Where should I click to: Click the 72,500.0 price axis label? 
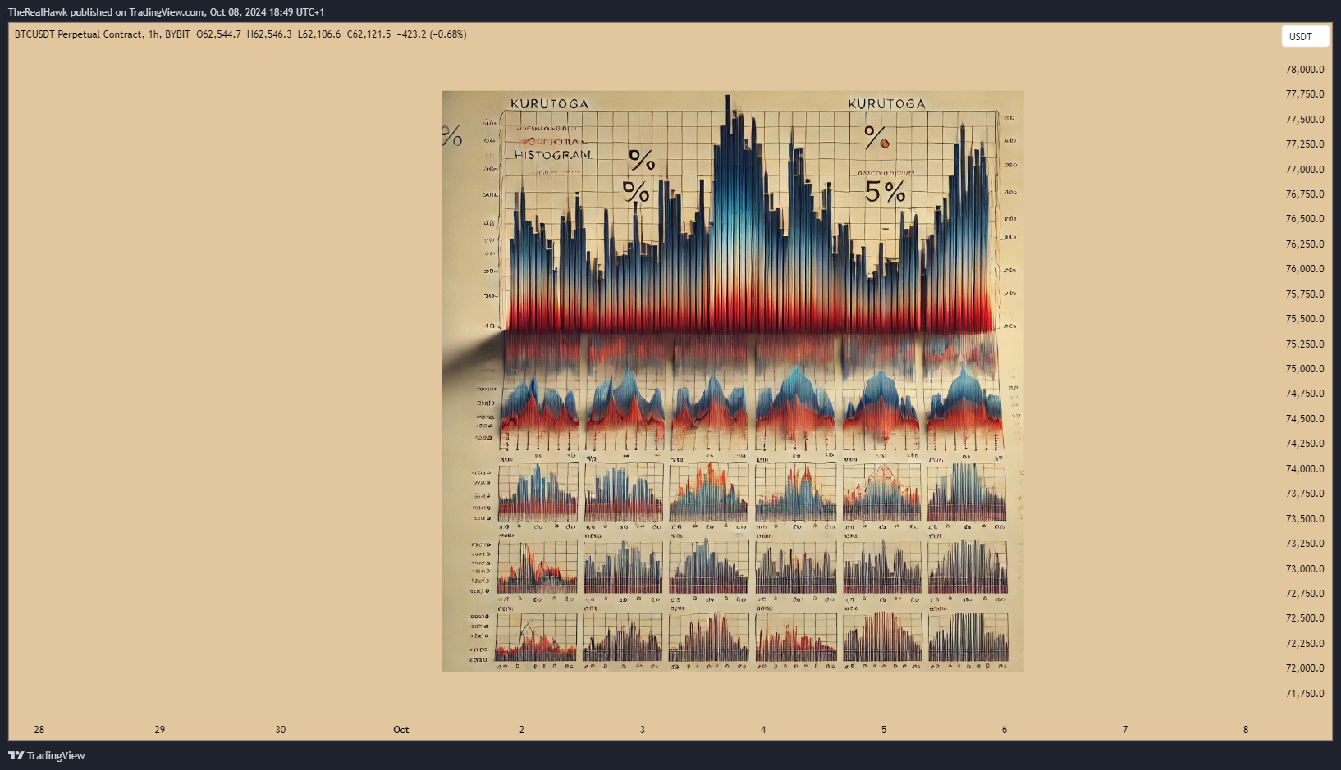pyautogui.click(x=1305, y=618)
